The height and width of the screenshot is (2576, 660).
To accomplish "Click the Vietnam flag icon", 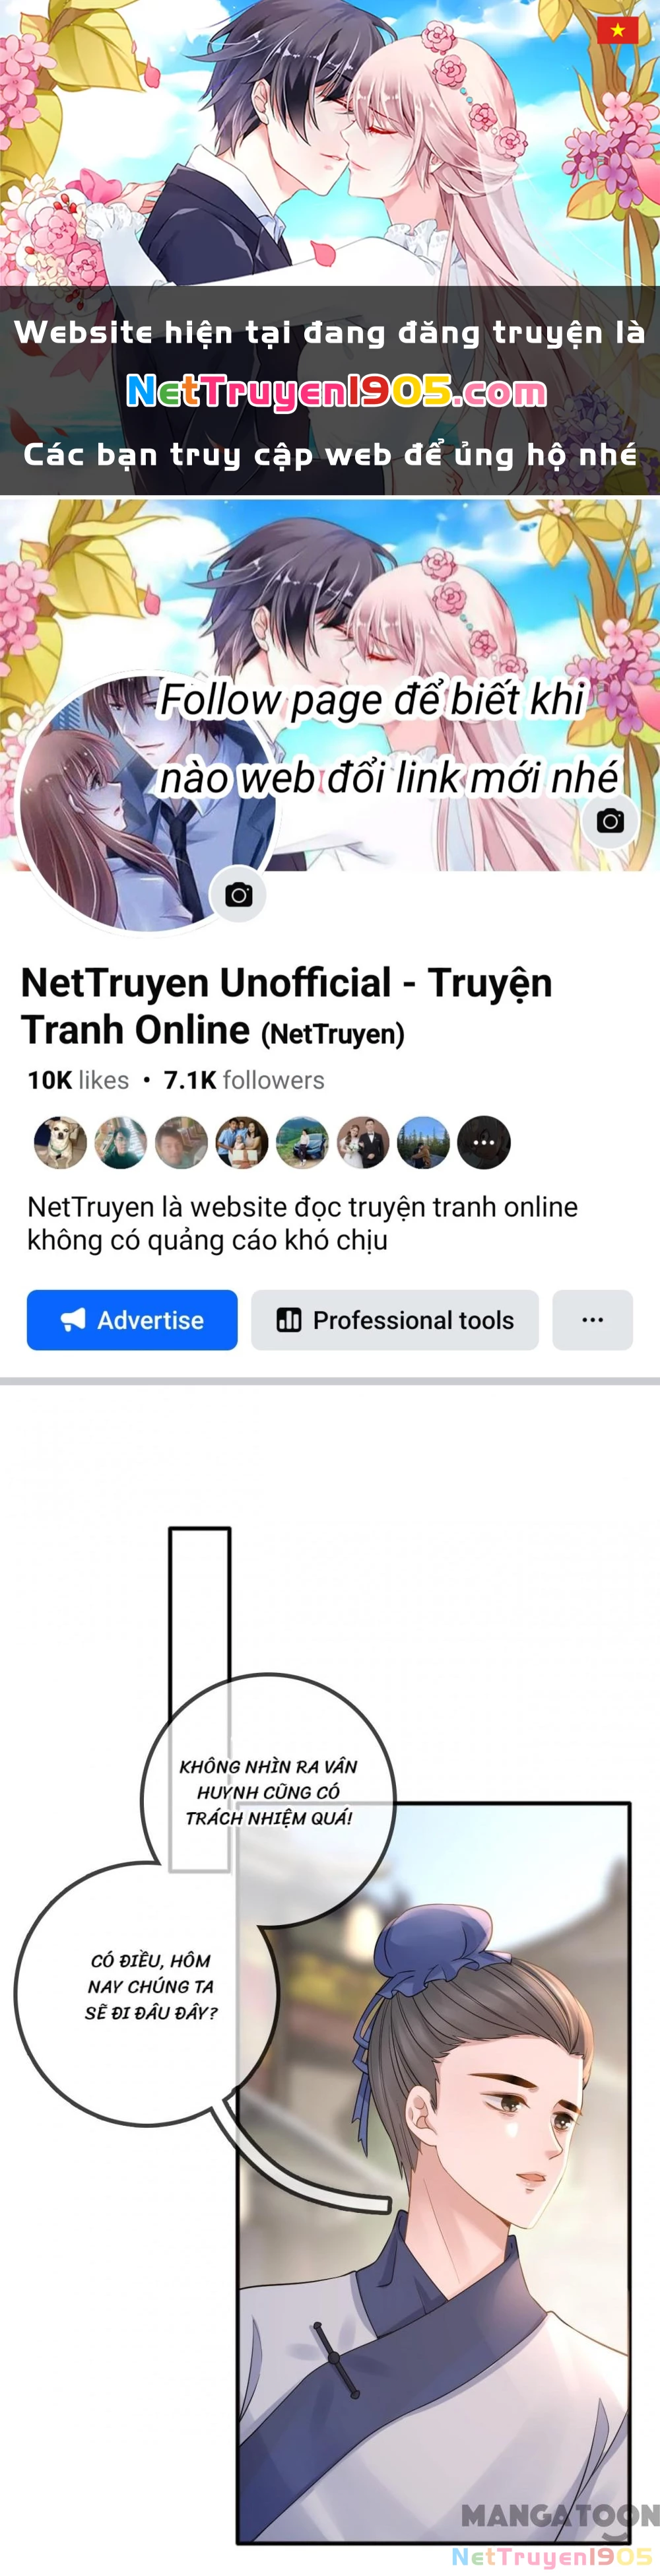I will tap(617, 30).
